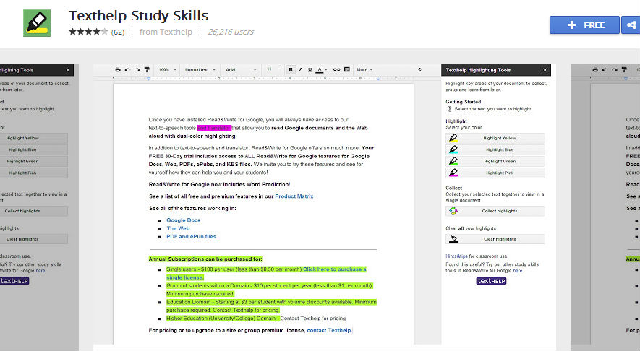Click the pink highlighter pen icon
Screen dimensions: 640x351
click(453, 173)
